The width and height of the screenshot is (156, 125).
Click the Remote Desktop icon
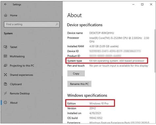coord(6,93)
